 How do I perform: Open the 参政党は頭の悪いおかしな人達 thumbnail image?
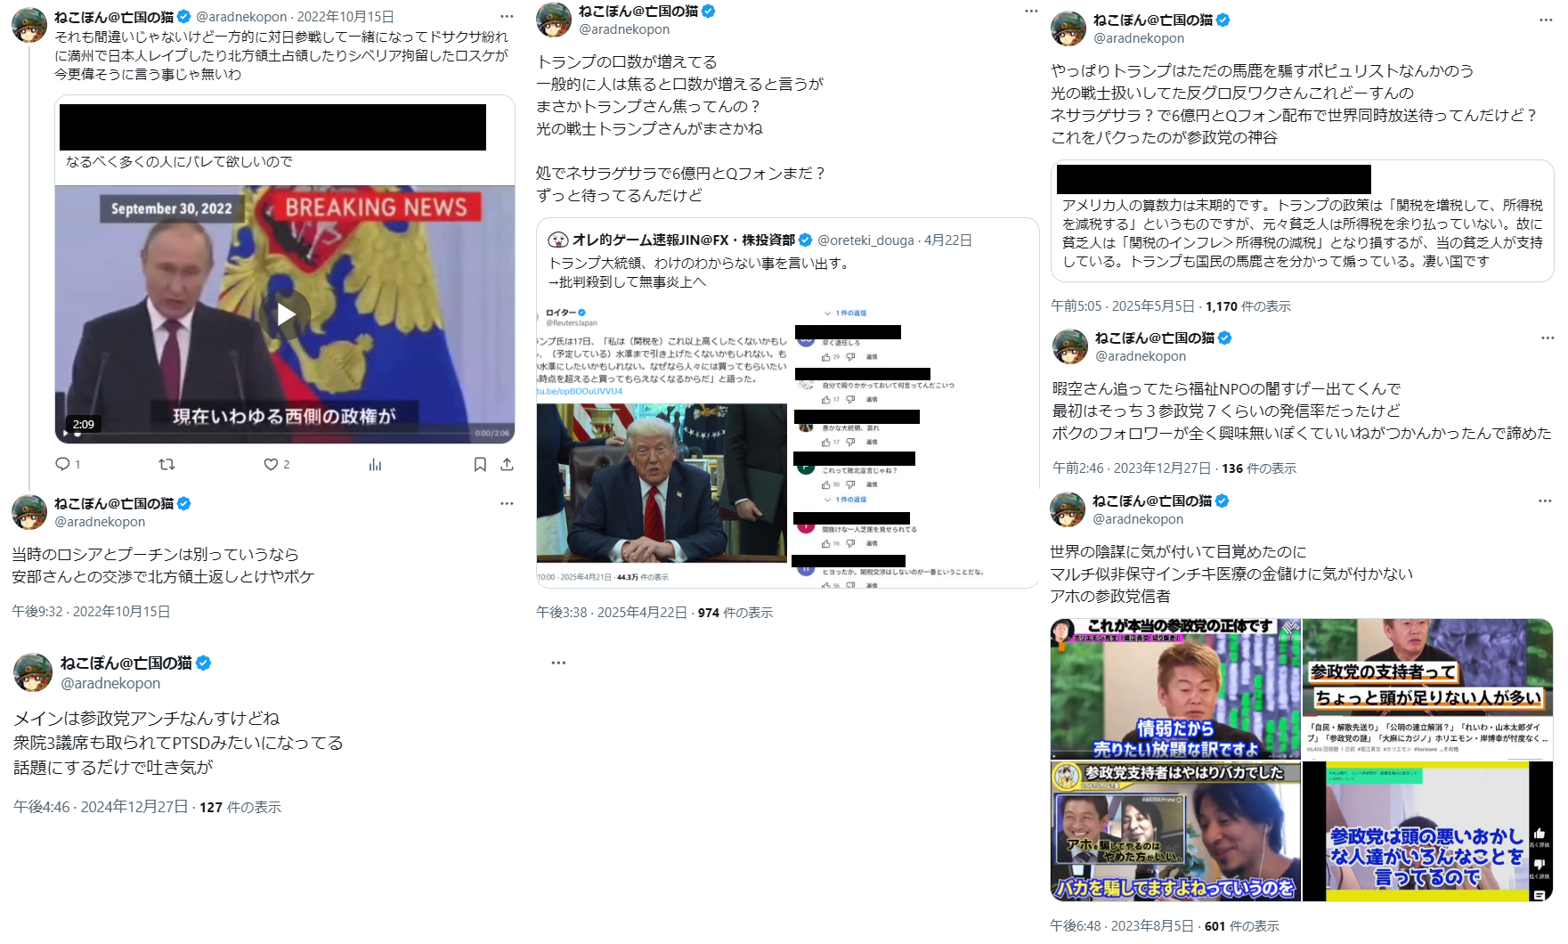(1428, 831)
